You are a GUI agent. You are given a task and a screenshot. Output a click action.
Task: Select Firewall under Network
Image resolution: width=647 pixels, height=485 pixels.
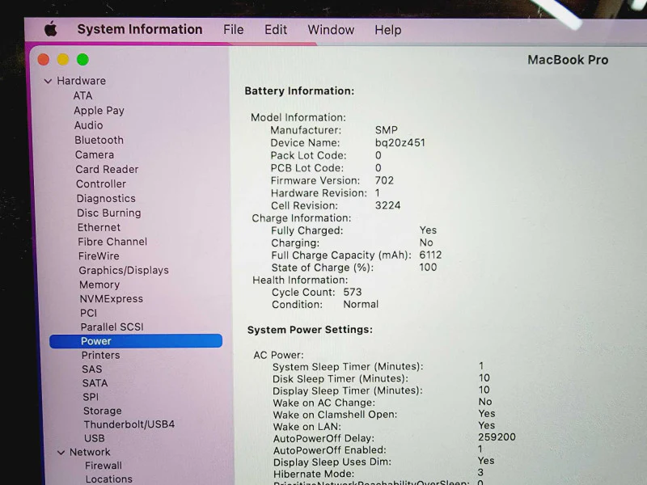pos(104,466)
